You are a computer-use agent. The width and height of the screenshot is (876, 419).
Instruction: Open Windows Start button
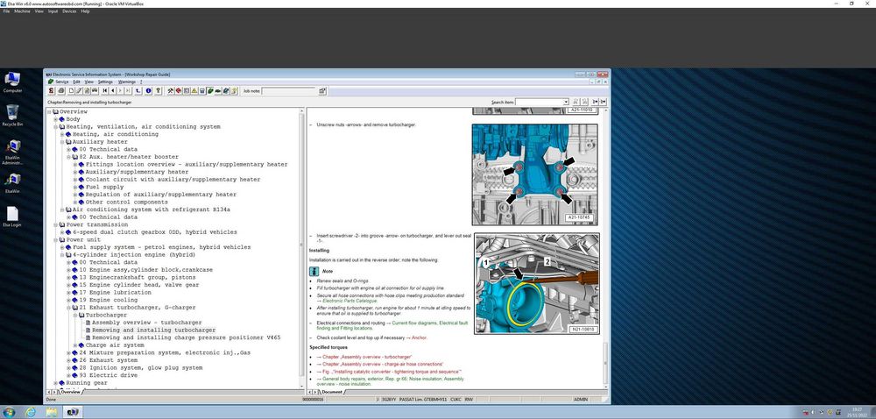click(10, 412)
